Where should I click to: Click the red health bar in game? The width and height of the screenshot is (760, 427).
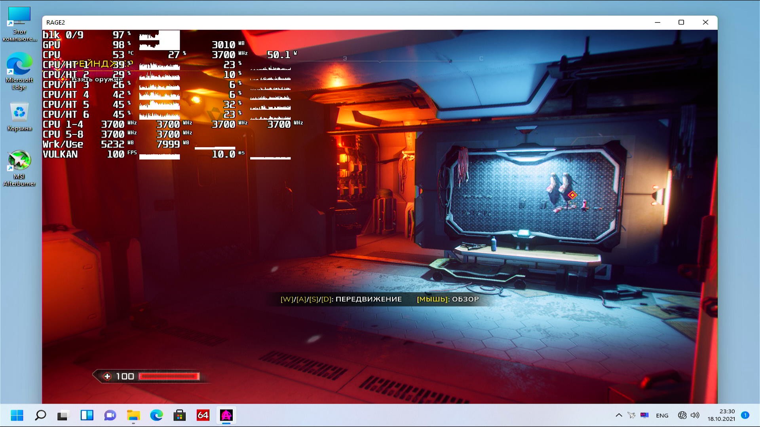pos(169,376)
